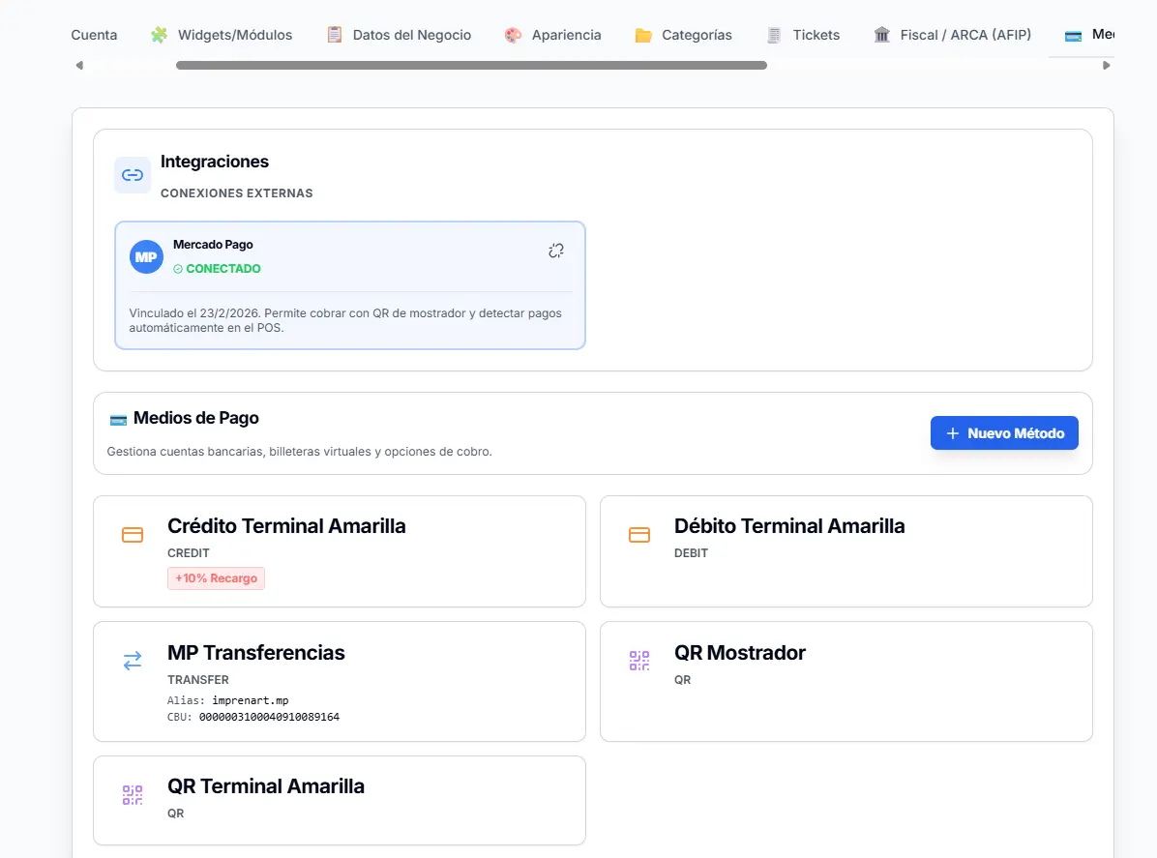Screen dimensions: 1157x858
Task: Open the MP Transferencias payment method card
Action: click(340, 682)
